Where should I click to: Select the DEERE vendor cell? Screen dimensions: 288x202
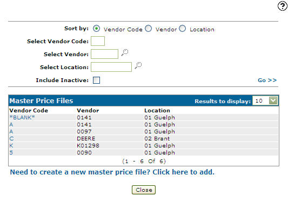pyautogui.click(x=86, y=138)
